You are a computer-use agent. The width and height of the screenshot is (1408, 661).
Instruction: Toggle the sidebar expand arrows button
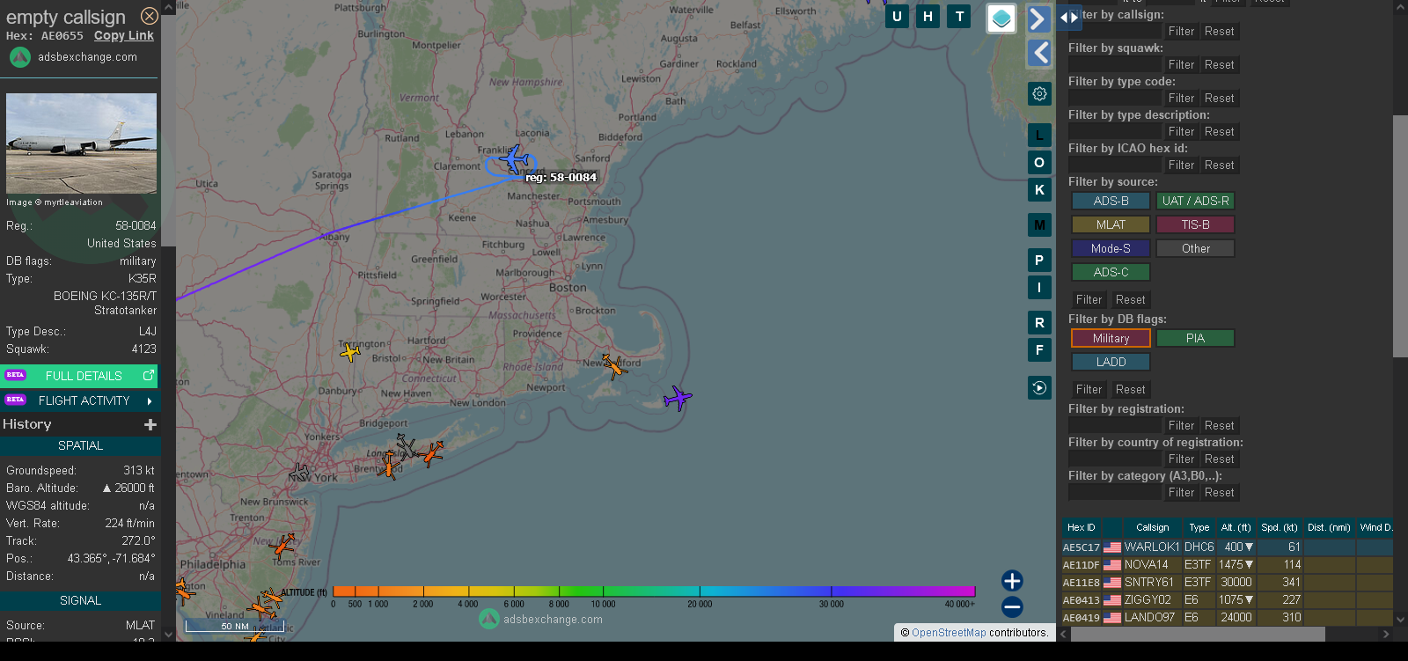pos(1068,17)
